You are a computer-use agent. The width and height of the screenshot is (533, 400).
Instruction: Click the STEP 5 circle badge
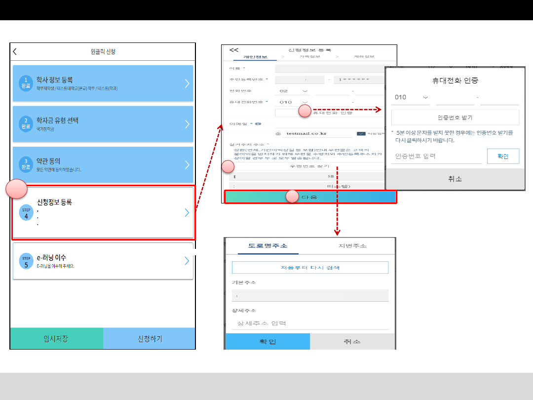click(x=26, y=261)
